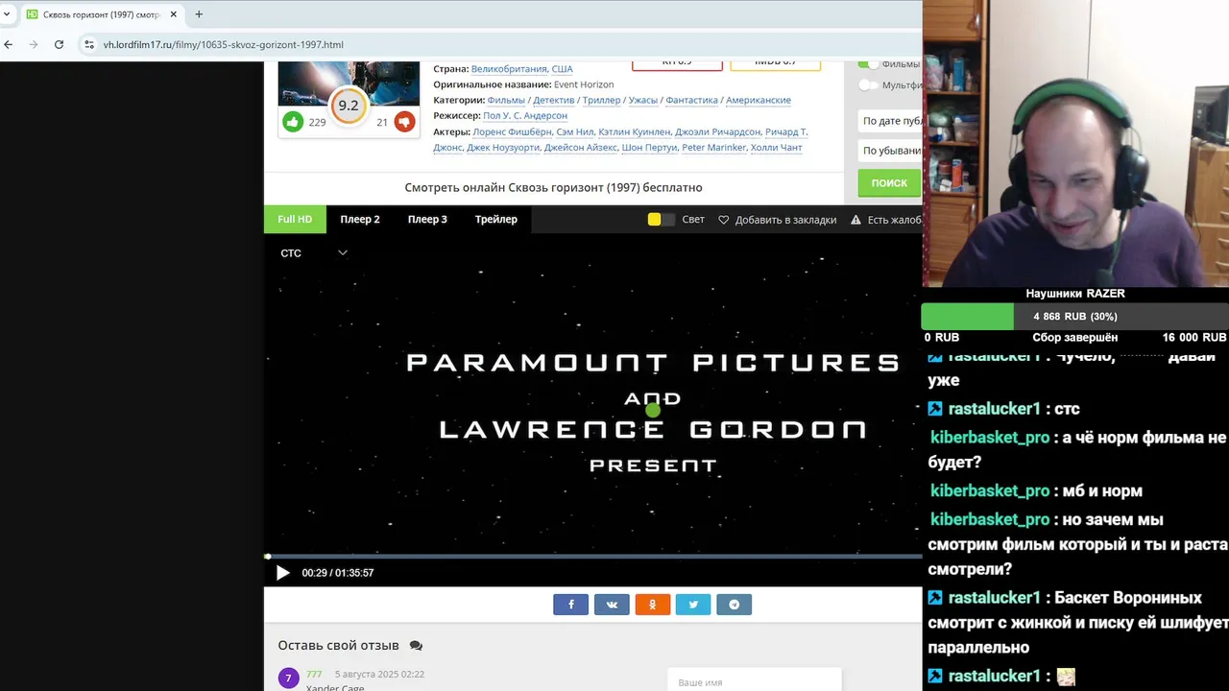Share on Twitter
Image resolution: width=1229 pixels, height=691 pixels.
[693, 605]
